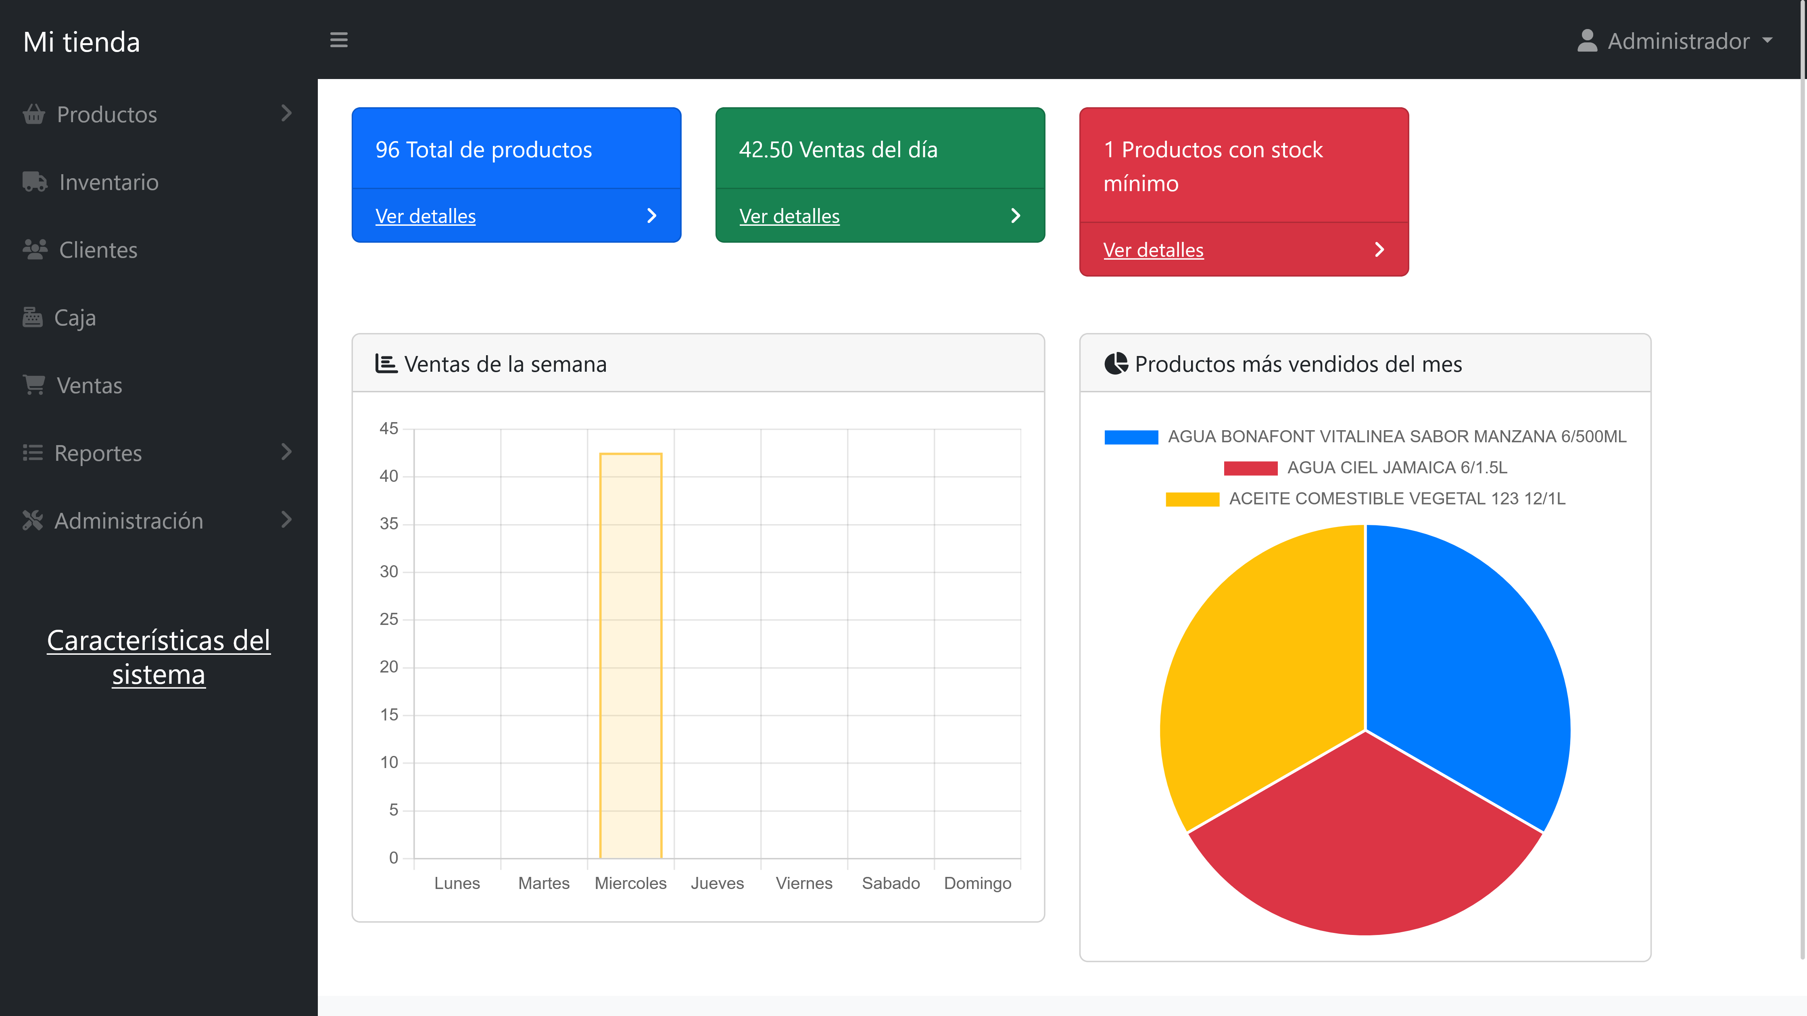The width and height of the screenshot is (1807, 1016).
Task: Click the Productos basket icon
Action: click(x=33, y=114)
